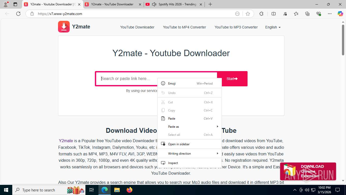Open the Meet Now camera tray icon

(301, 190)
